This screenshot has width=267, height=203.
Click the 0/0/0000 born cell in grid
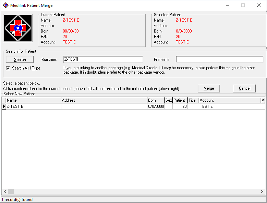156,106
